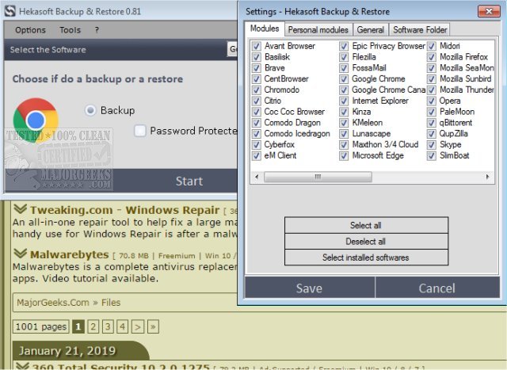Click the Google Chrome logo icon
Screen dimensions: 507x370
36,120
